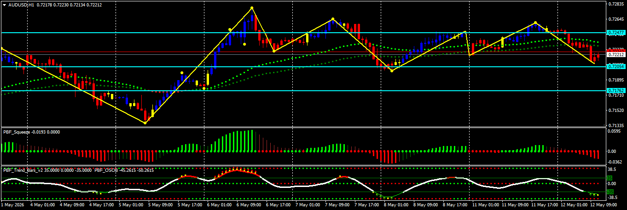
Task: Click the 12 May 09:00 time label
Action: (603, 204)
